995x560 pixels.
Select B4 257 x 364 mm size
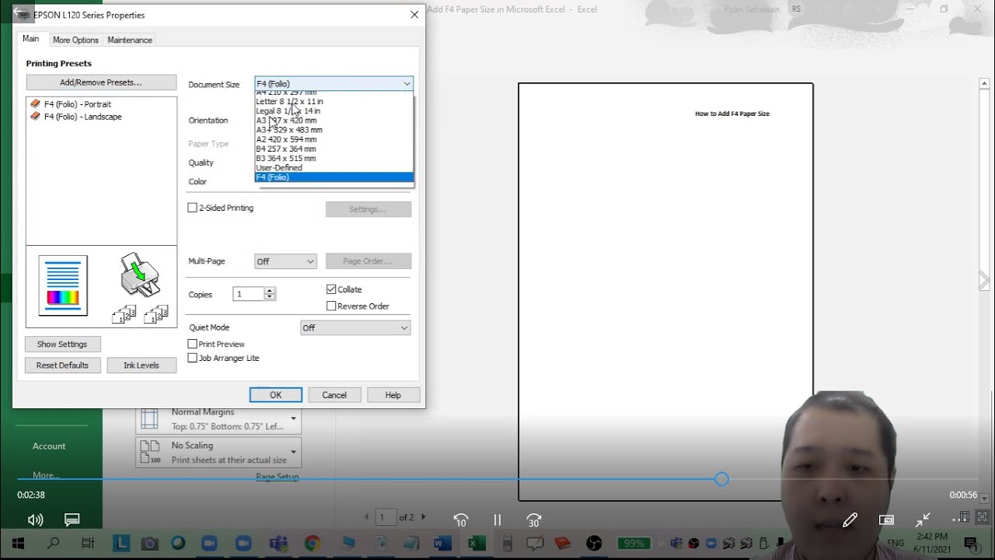pos(334,149)
